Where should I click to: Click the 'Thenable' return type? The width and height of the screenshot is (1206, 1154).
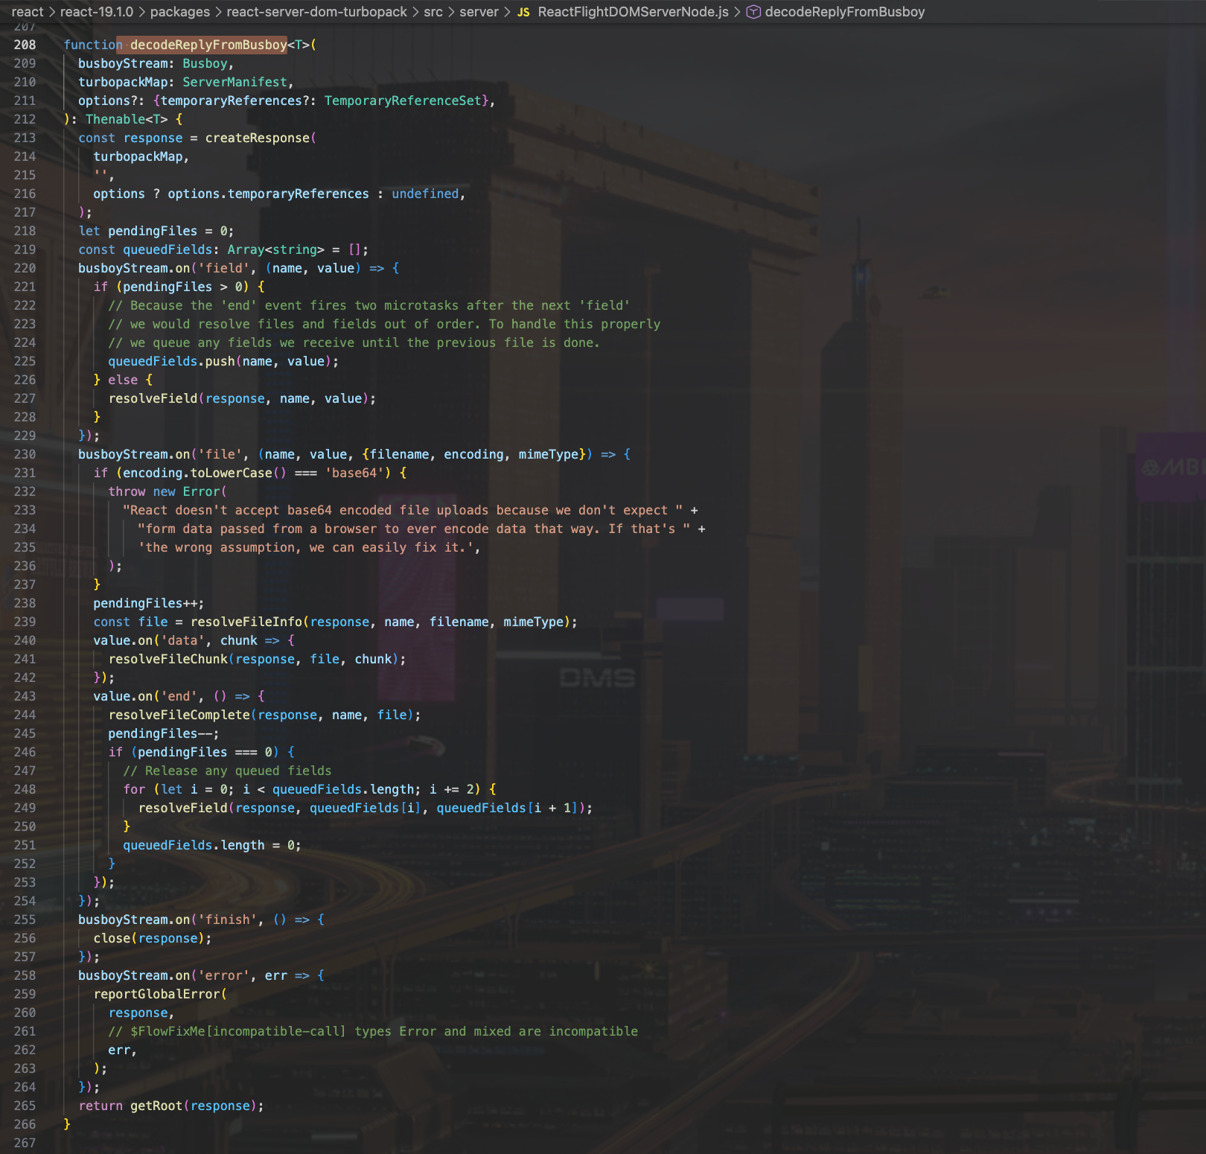click(115, 119)
